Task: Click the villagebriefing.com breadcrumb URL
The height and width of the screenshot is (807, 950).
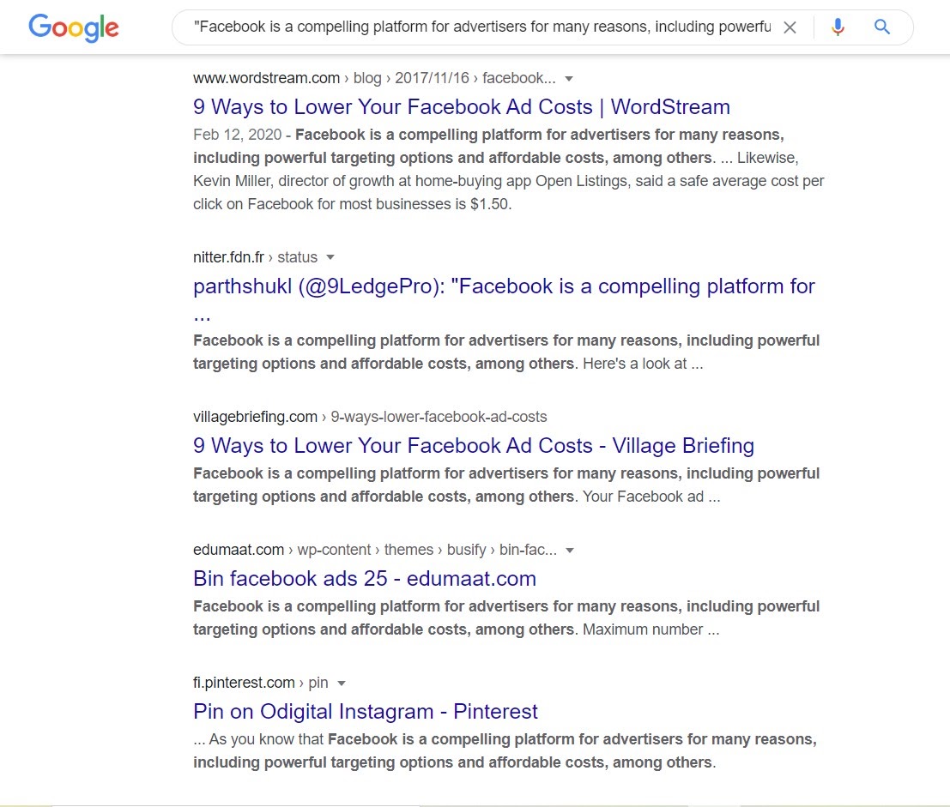Action: click(x=253, y=417)
